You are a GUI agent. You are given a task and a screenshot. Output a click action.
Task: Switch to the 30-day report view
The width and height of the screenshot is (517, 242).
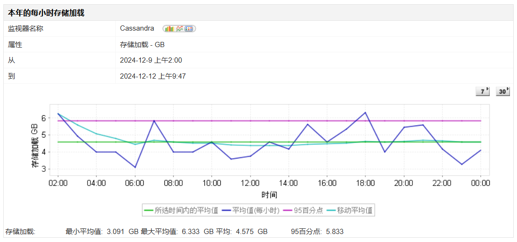(x=503, y=91)
